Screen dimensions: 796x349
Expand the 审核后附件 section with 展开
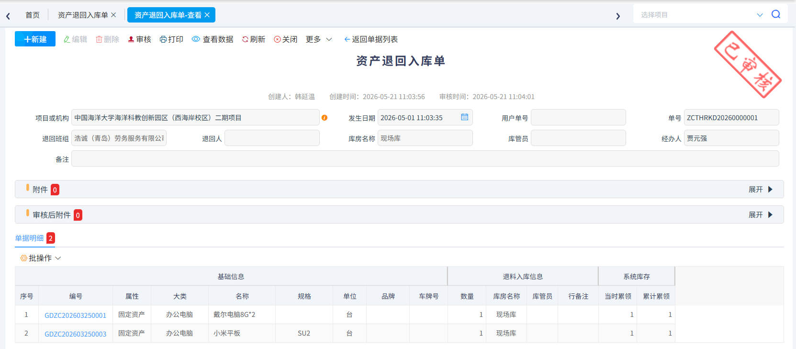pos(761,215)
